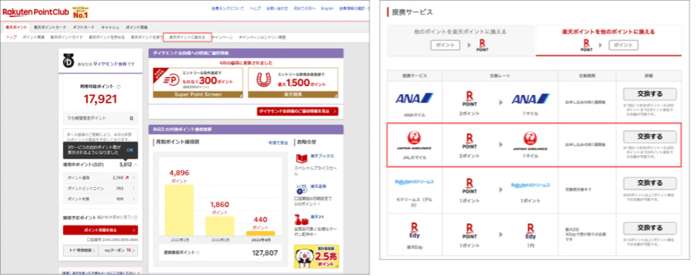The height and width of the screenshot is (276, 696).
Task: Click the R POINT icon in the Edy row
Action: tap(469, 231)
